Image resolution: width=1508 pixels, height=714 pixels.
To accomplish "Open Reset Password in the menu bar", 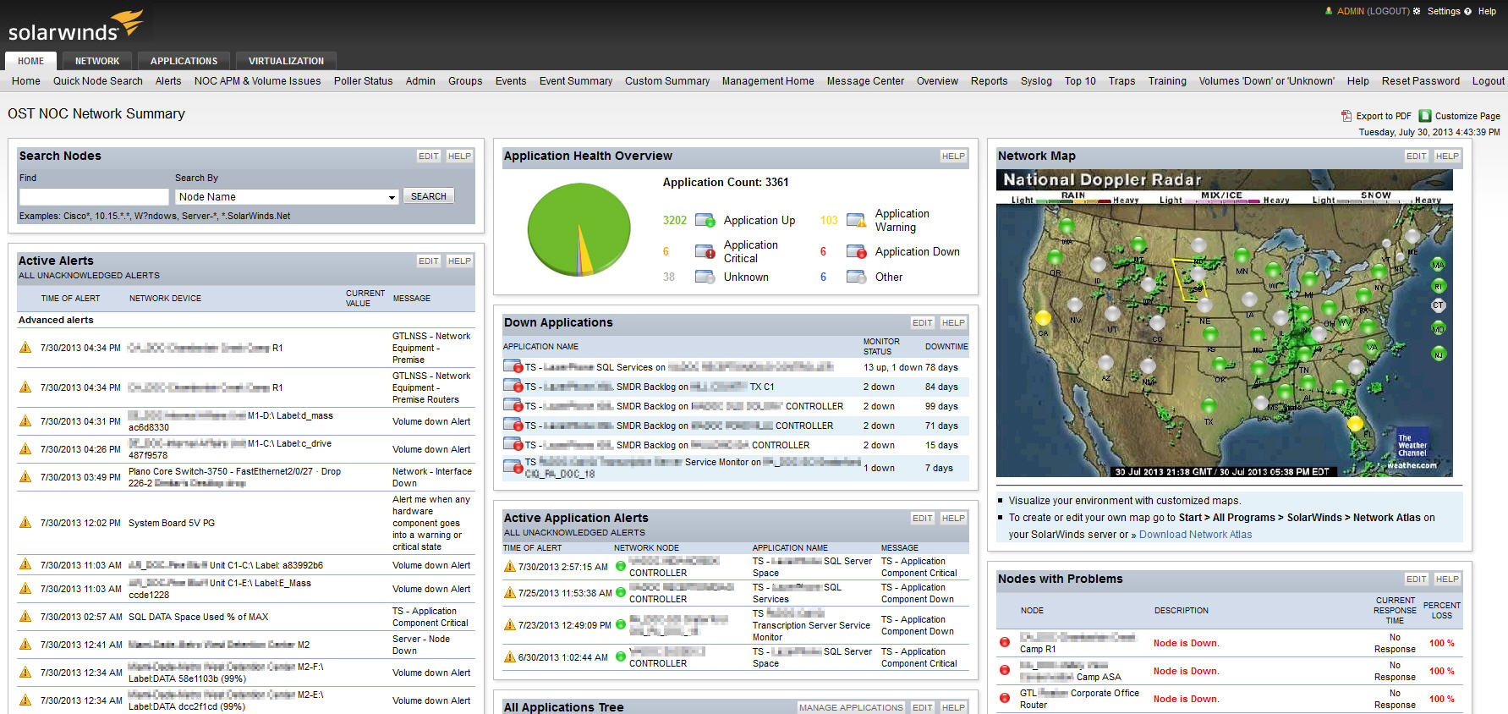I will 1421,81.
